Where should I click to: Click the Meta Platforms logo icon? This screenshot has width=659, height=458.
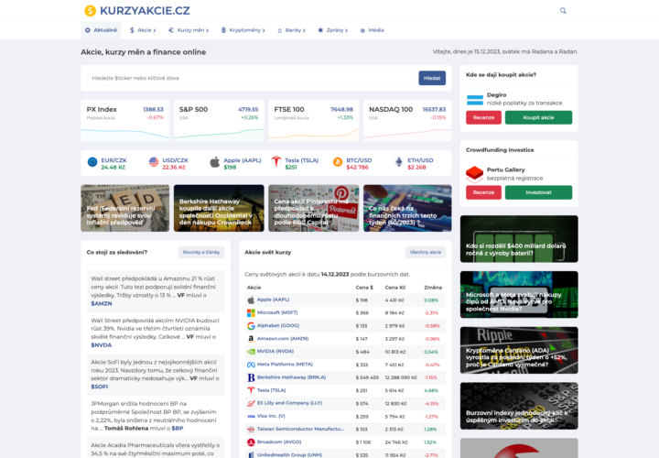coord(251,365)
